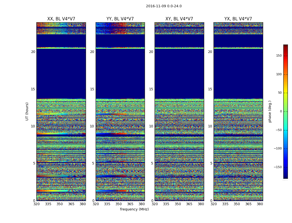Click the colorbar tick label −150
This screenshot has height=223, width=292.
coord(278,167)
